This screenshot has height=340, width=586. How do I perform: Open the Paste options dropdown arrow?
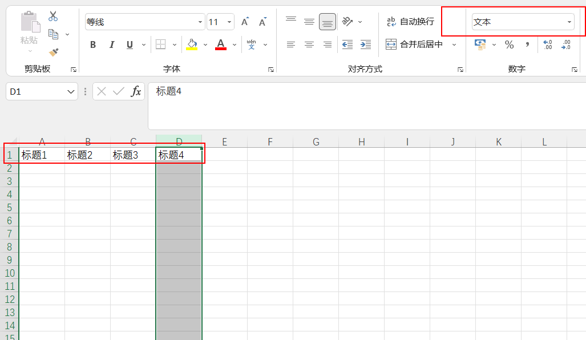pyautogui.click(x=30, y=51)
